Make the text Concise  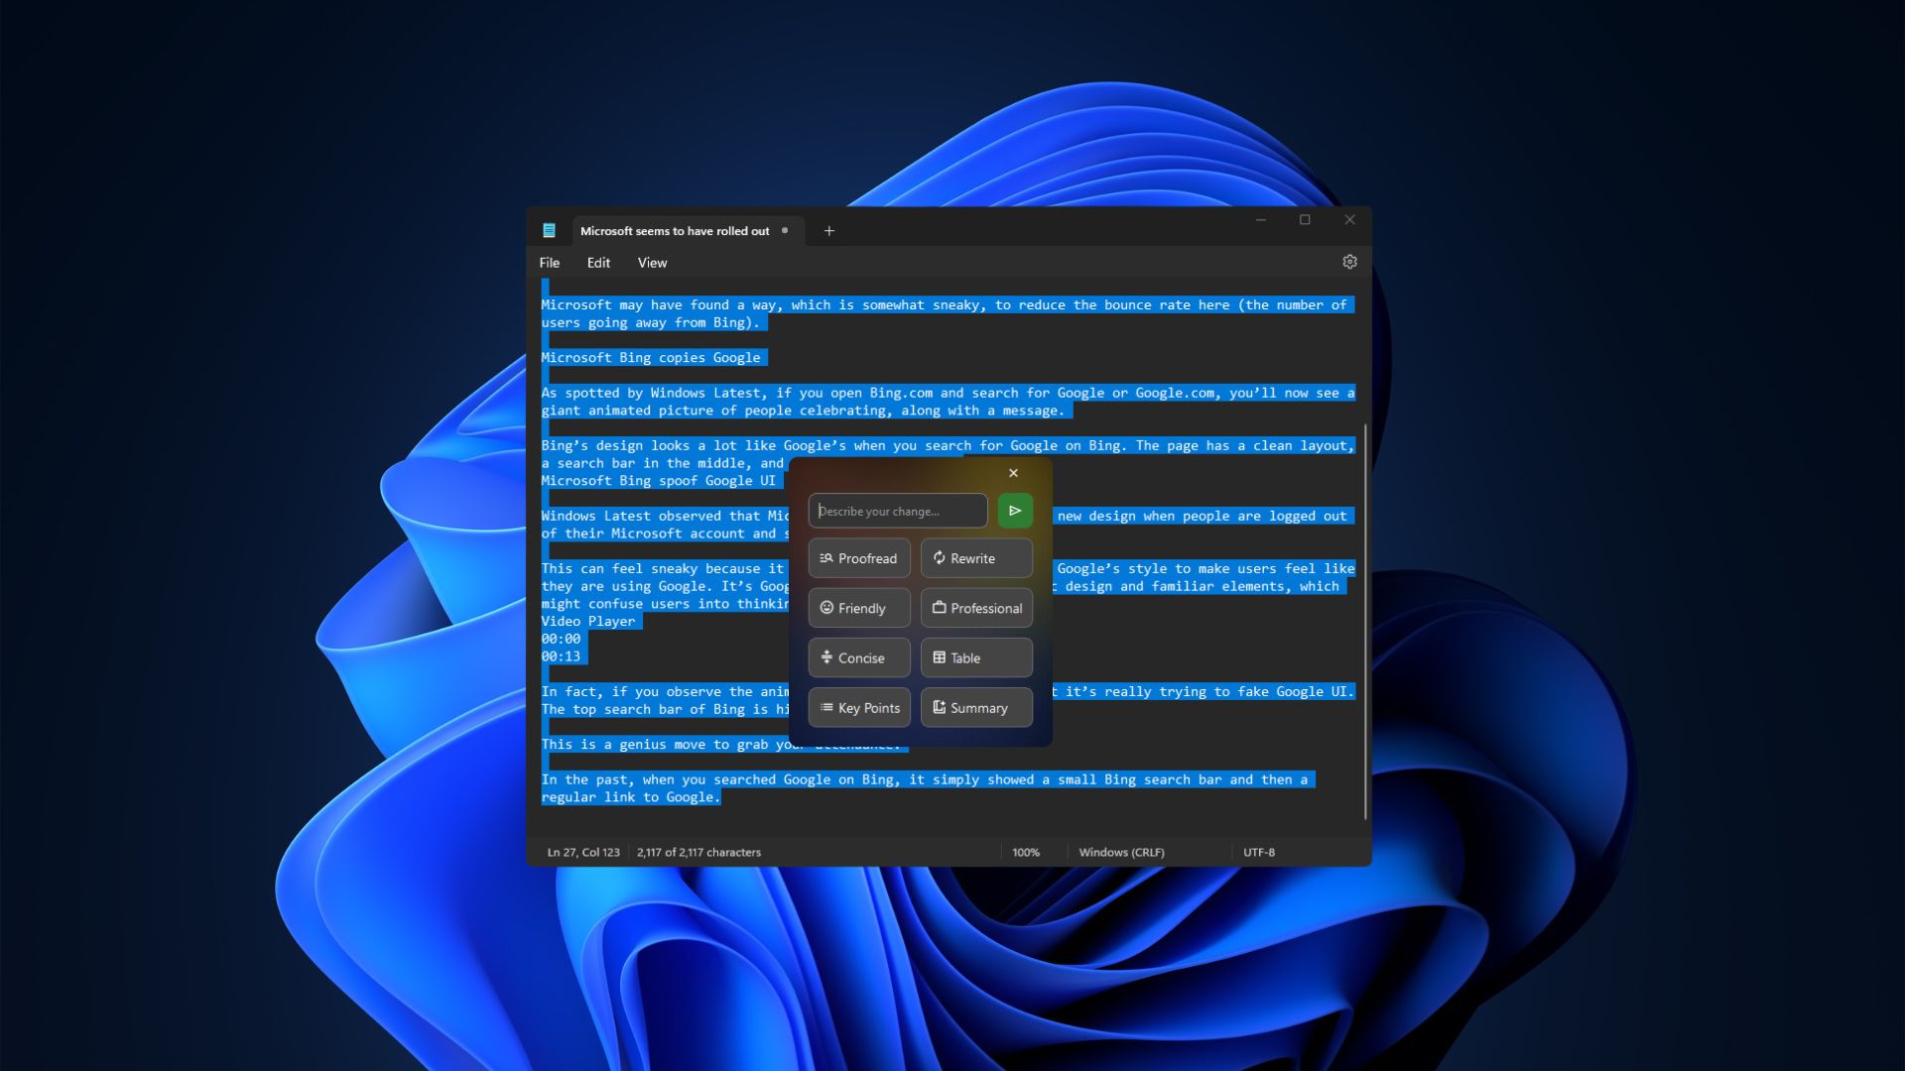tap(858, 657)
